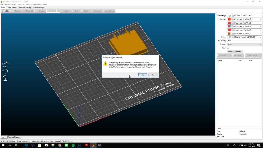Click Yes in the multi-part dialog
Image resolution: width=263 pixels, height=148 pixels.
143,75
